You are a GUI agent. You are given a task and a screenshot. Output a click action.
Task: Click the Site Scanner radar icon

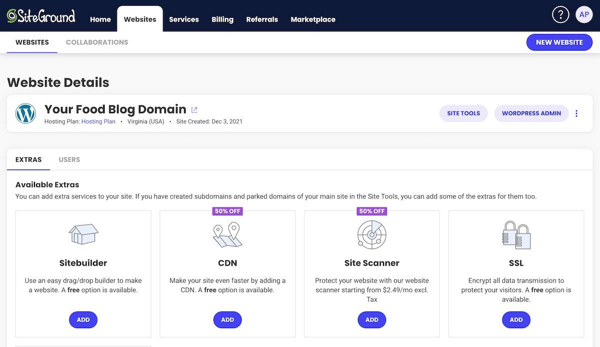coord(371,234)
